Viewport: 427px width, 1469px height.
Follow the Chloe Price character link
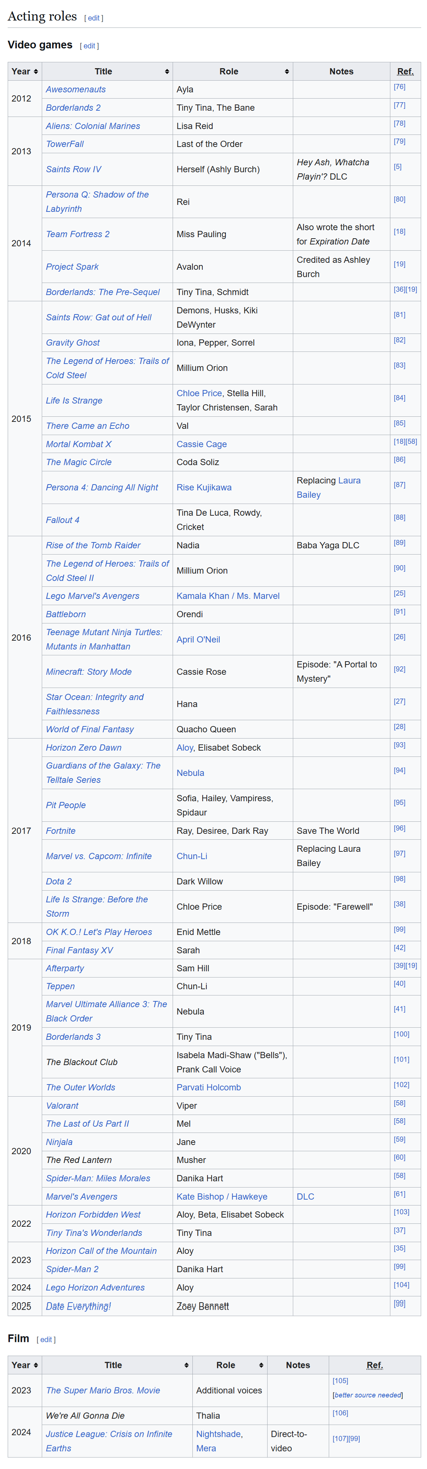point(199,394)
